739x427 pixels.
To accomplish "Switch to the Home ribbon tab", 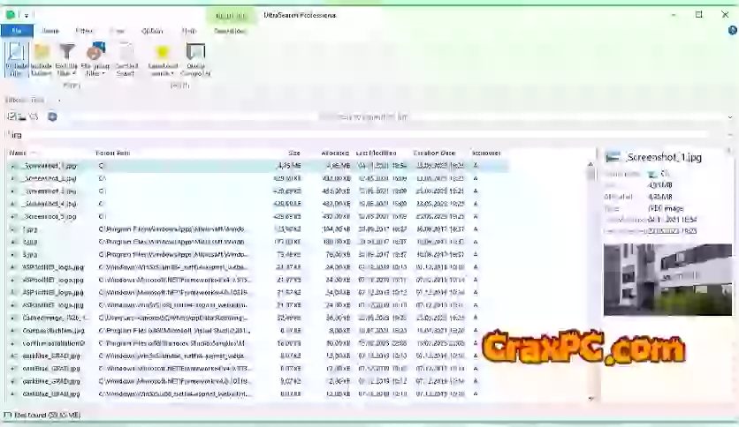I will 50,31.
